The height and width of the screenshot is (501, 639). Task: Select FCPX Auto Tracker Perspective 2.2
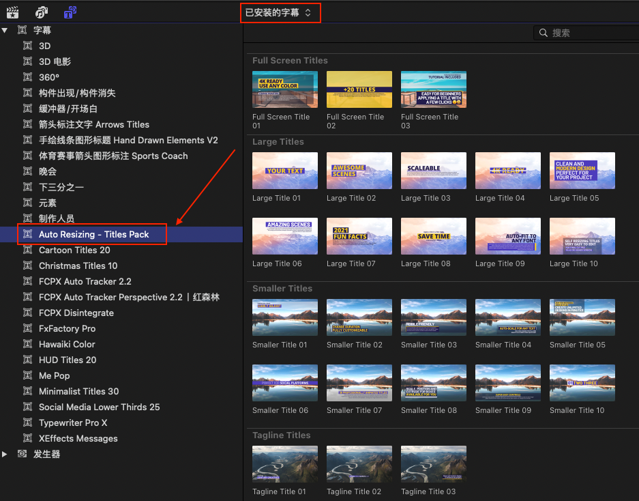coord(129,297)
